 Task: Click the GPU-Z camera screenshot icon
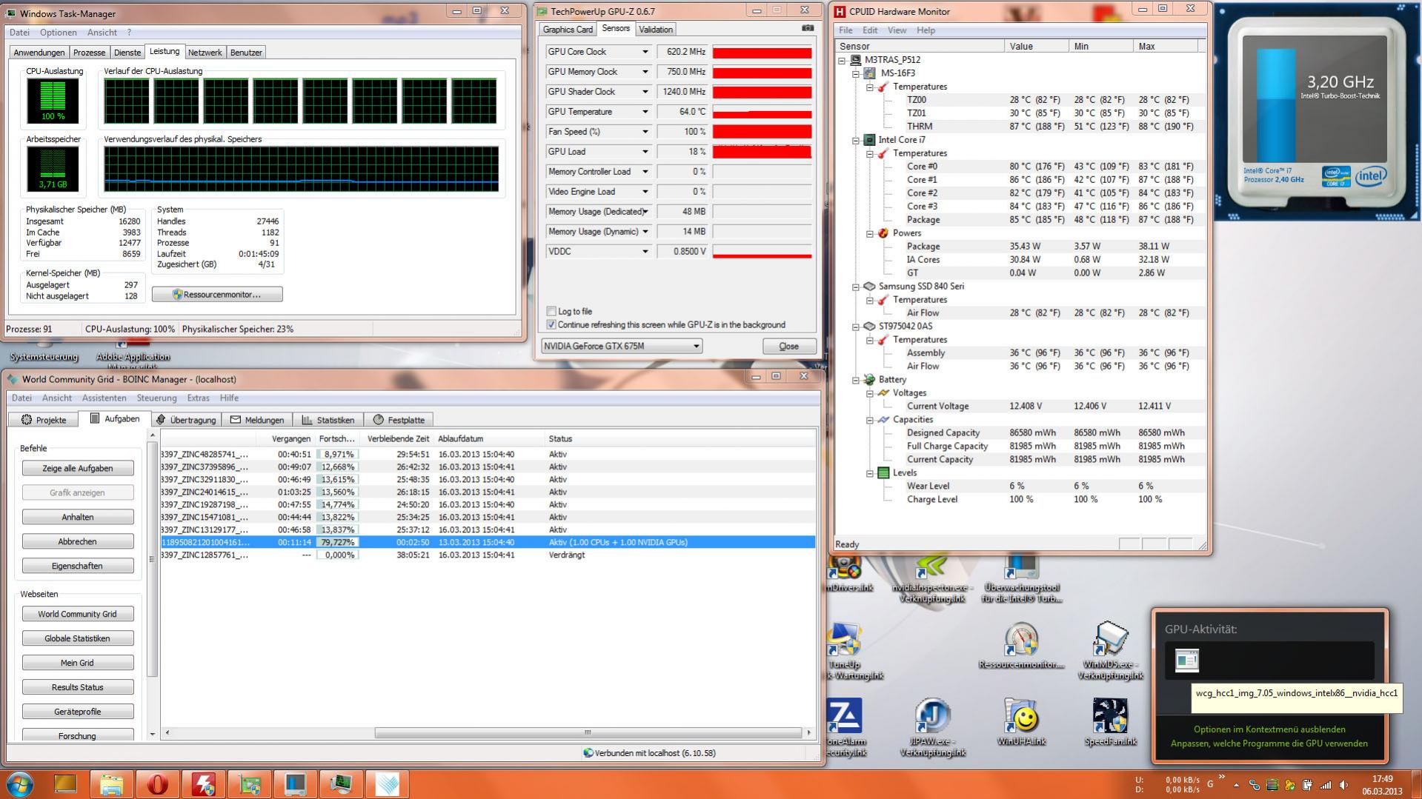(x=808, y=28)
